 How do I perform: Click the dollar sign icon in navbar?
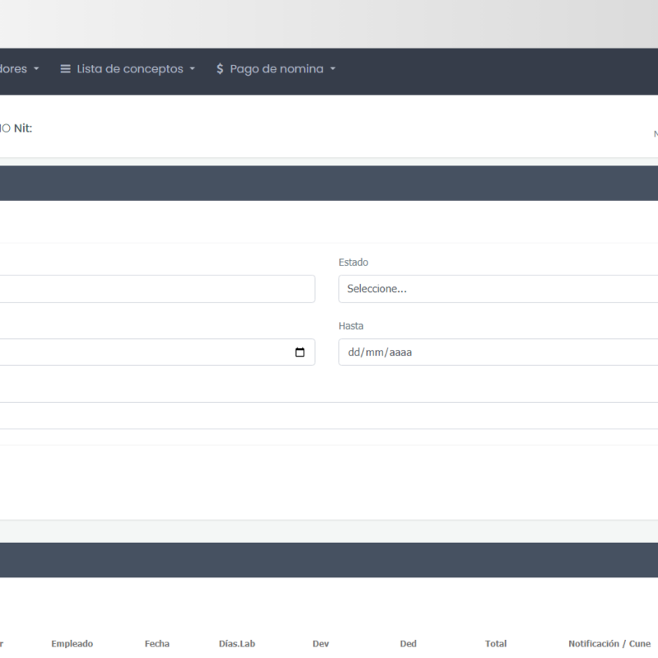pyautogui.click(x=220, y=69)
